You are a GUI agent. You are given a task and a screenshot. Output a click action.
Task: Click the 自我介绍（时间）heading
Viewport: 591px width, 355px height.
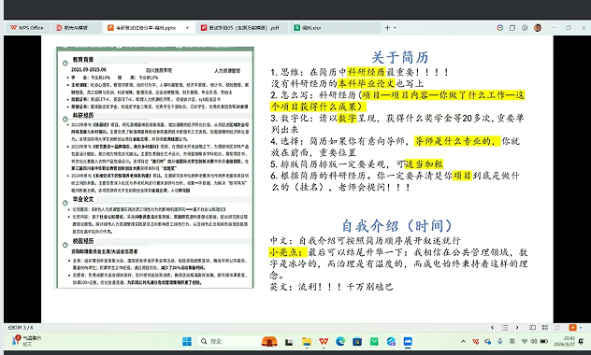pos(396,225)
